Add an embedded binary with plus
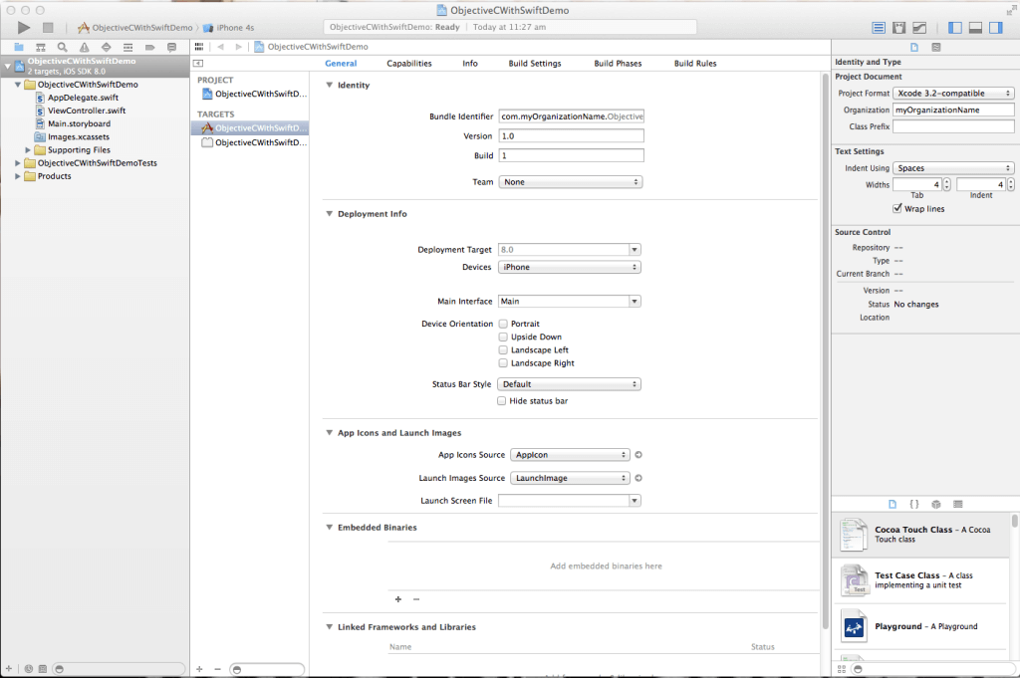1020x678 pixels. tap(398, 599)
